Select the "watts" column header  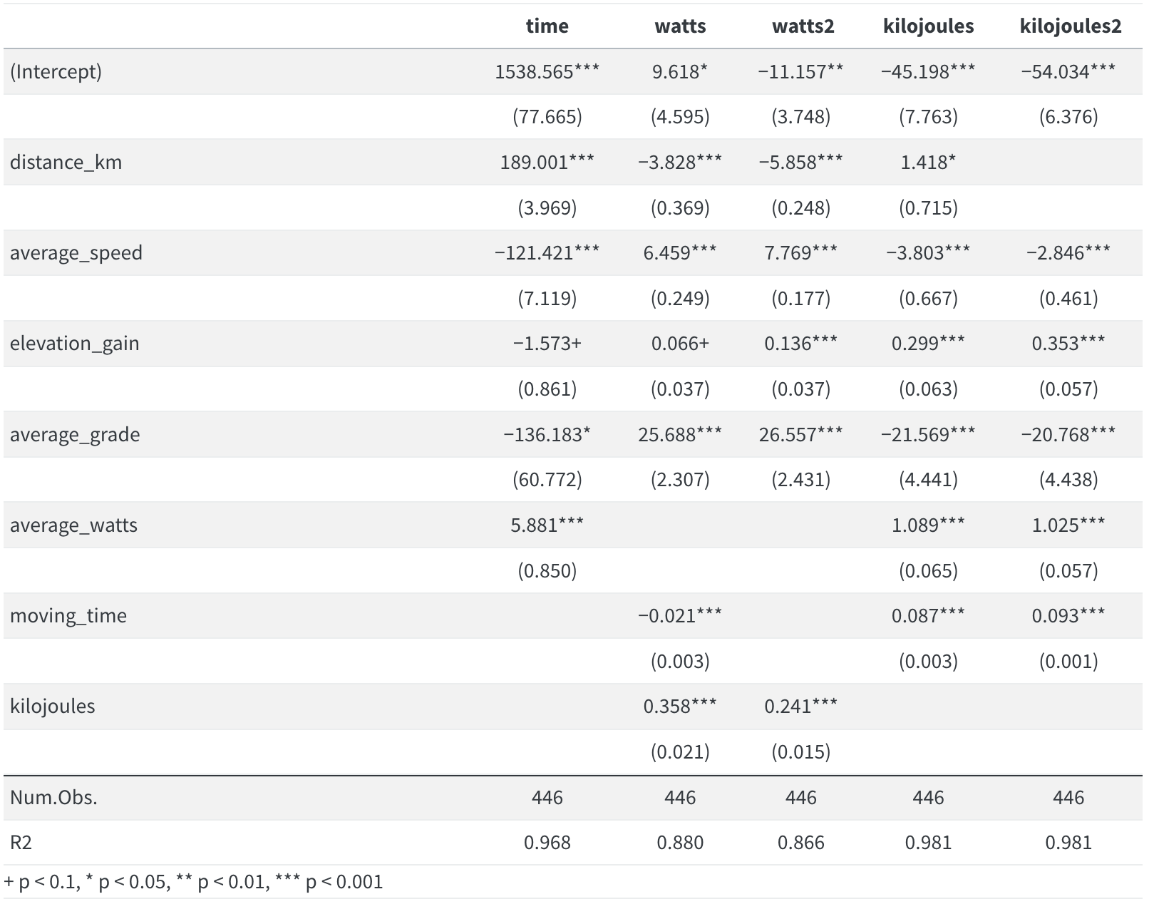tap(680, 26)
